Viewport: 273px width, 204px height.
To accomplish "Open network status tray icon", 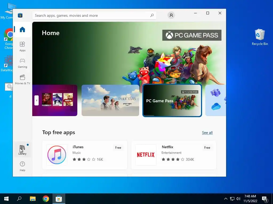I will pyautogui.click(x=232, y=199).
